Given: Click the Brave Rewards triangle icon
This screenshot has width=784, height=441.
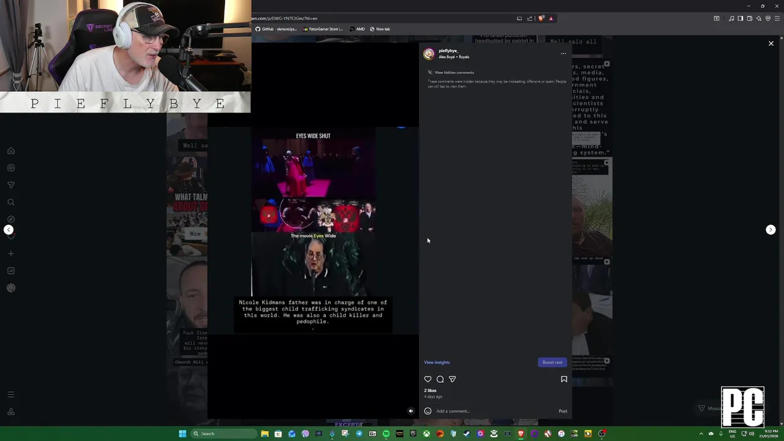Looking at the screenshot, I should pos(551,18).
